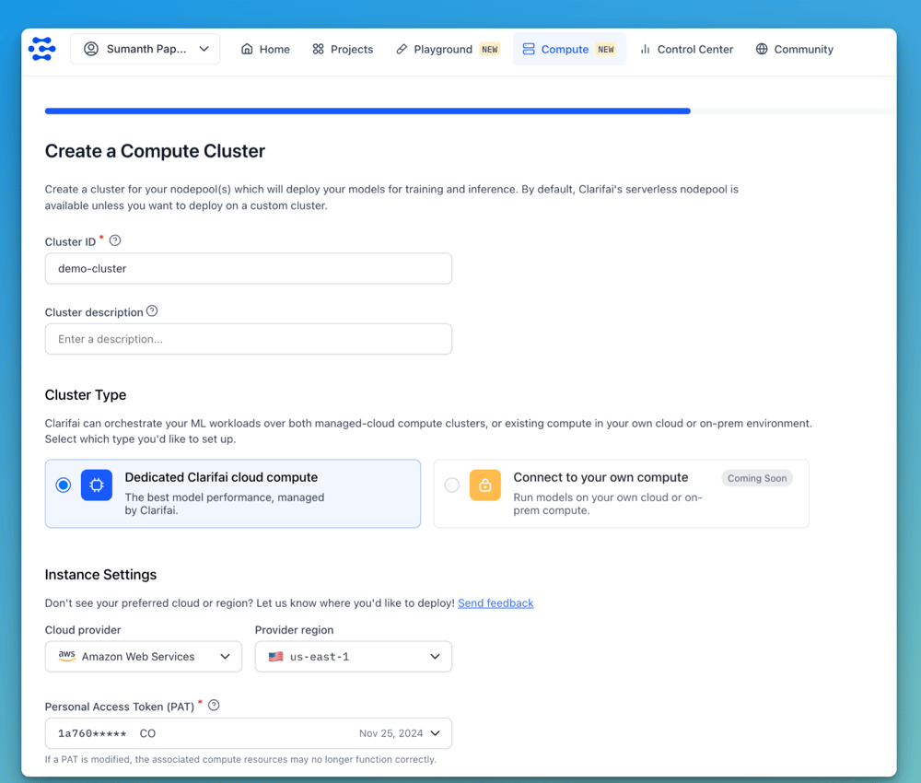Image resolution: width=921 pixels, height=783 pixels.
Task: Click the Personal Access Token help icon
Action: pyautogui.click(x=214, y=706)
